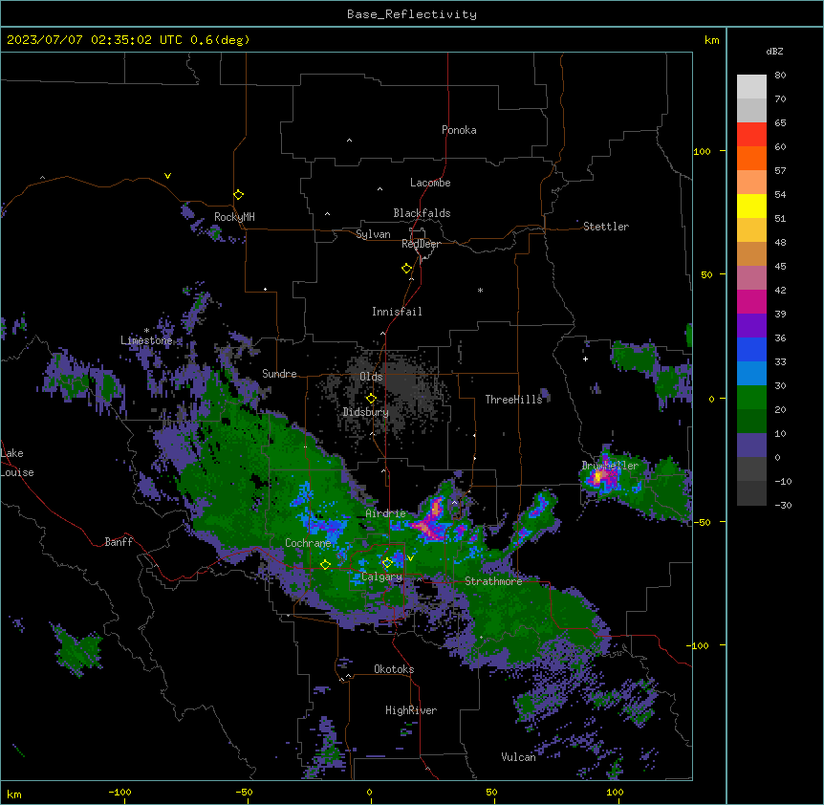Screen dimensions: 824x805
Task: Click the yellow diamond marker near RockyMH
Action: (239, 195)
